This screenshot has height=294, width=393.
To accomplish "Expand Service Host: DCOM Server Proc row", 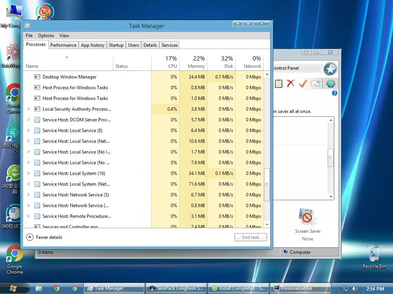I will (x=28, y=120).
